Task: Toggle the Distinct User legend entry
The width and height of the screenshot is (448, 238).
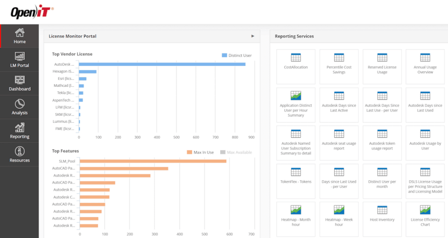Action: click(237, 55)
